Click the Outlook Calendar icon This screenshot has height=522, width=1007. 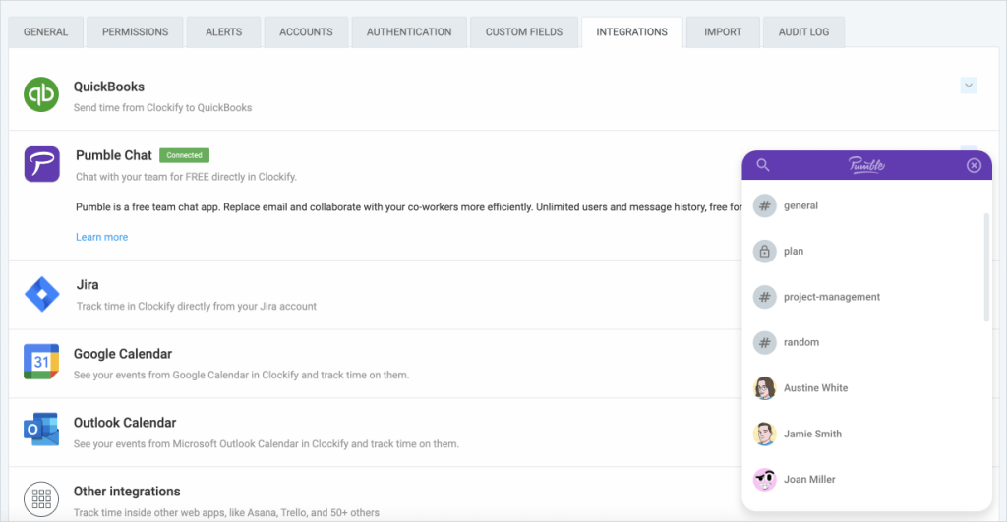pyautogui.click(x=41, y=430)
